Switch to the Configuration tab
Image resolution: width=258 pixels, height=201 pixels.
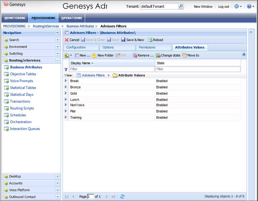81,47
